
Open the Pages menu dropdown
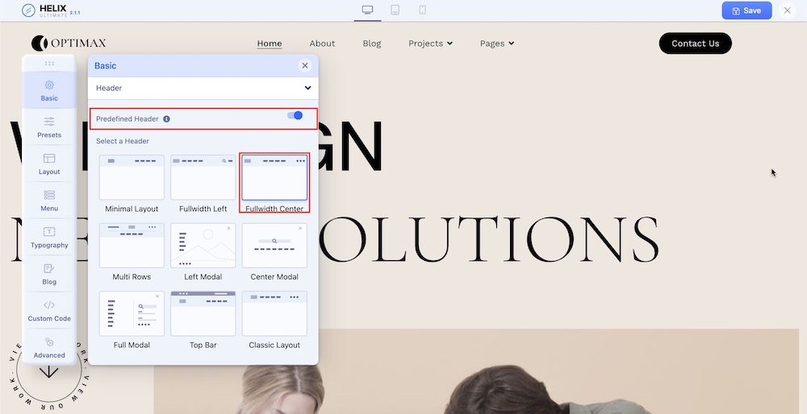(x=496, y=43)
